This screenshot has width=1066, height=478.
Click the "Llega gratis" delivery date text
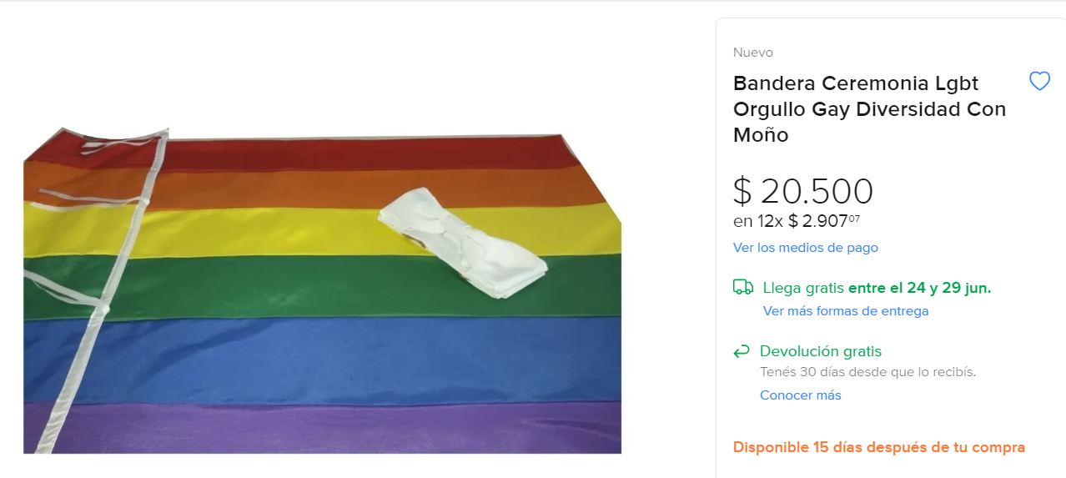pos(877,288)
